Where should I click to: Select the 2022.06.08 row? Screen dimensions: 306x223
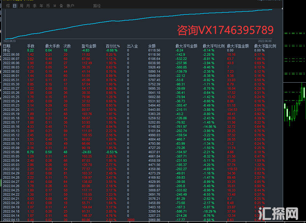tap(11, 55)
